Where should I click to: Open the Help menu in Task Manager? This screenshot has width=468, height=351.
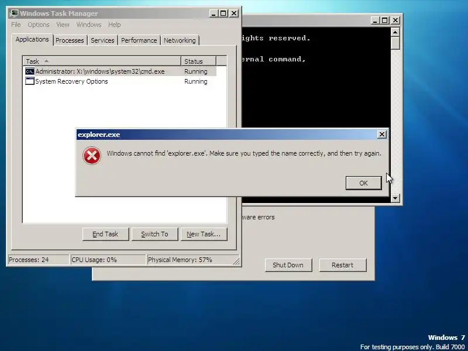pos(114,25)
